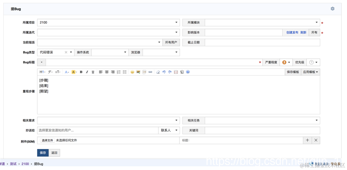Open the font family tool

coord(50,72)
